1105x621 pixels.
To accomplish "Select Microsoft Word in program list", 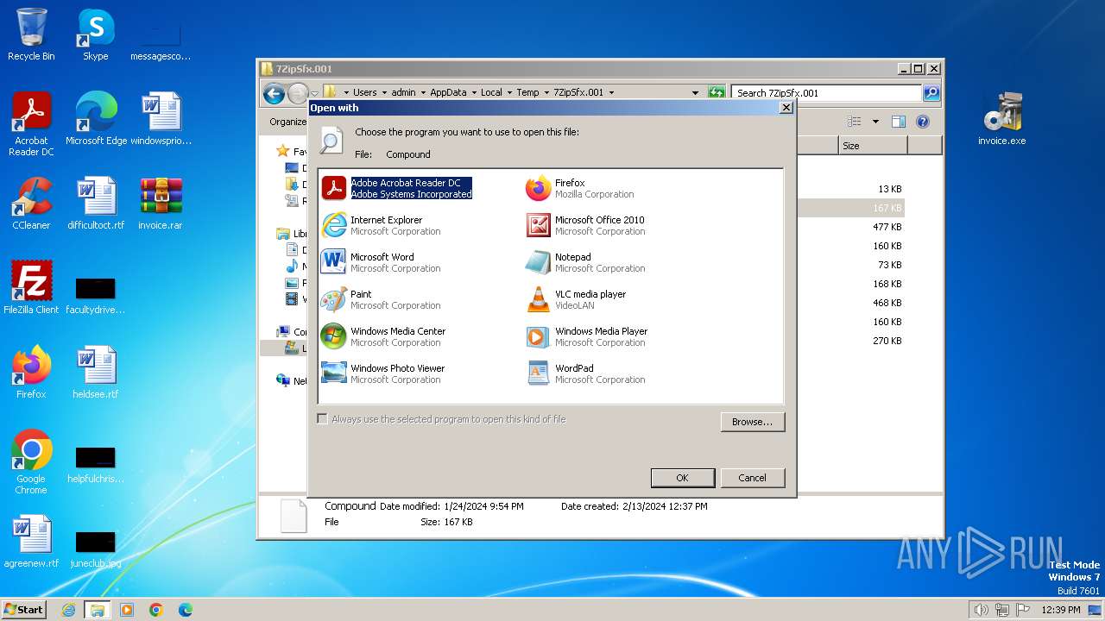I will (381, 262).
